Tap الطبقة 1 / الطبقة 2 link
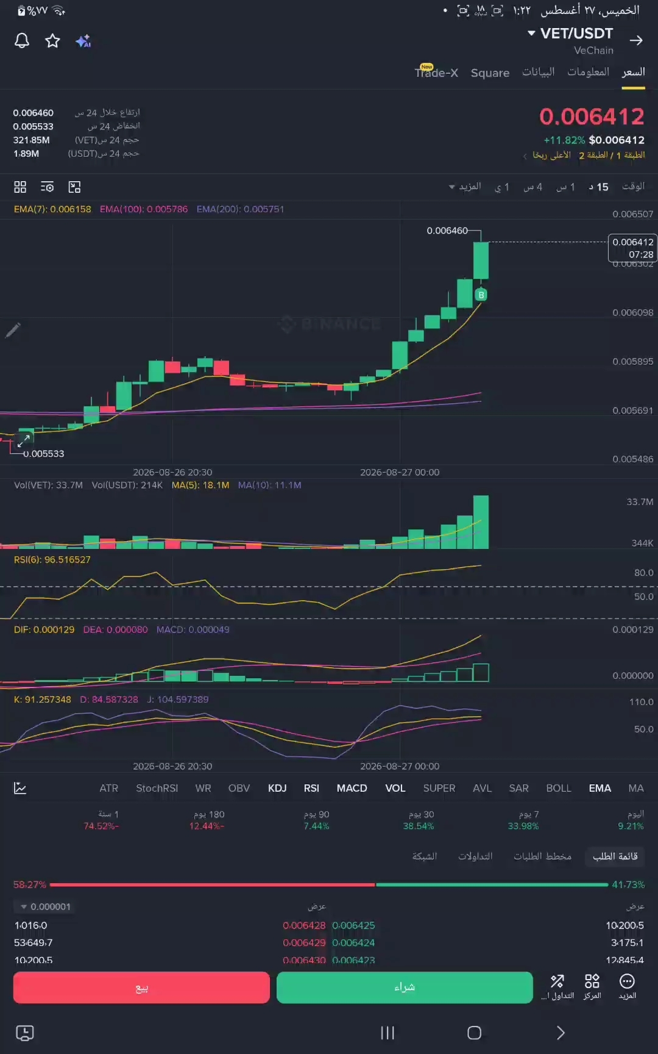The image size is (658, 1054). (612, 156)
